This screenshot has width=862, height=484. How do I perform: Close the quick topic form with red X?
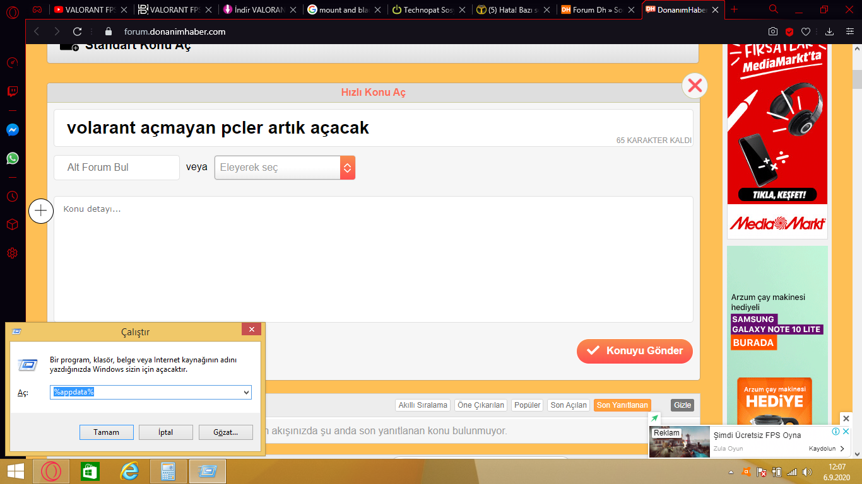[x=695, y=85]
